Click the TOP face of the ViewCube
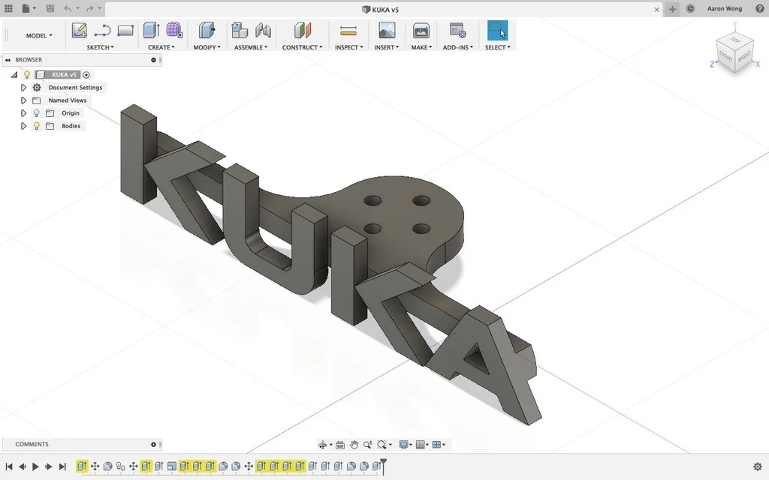This screenshot has height=480, width=769. pos(734,40)
